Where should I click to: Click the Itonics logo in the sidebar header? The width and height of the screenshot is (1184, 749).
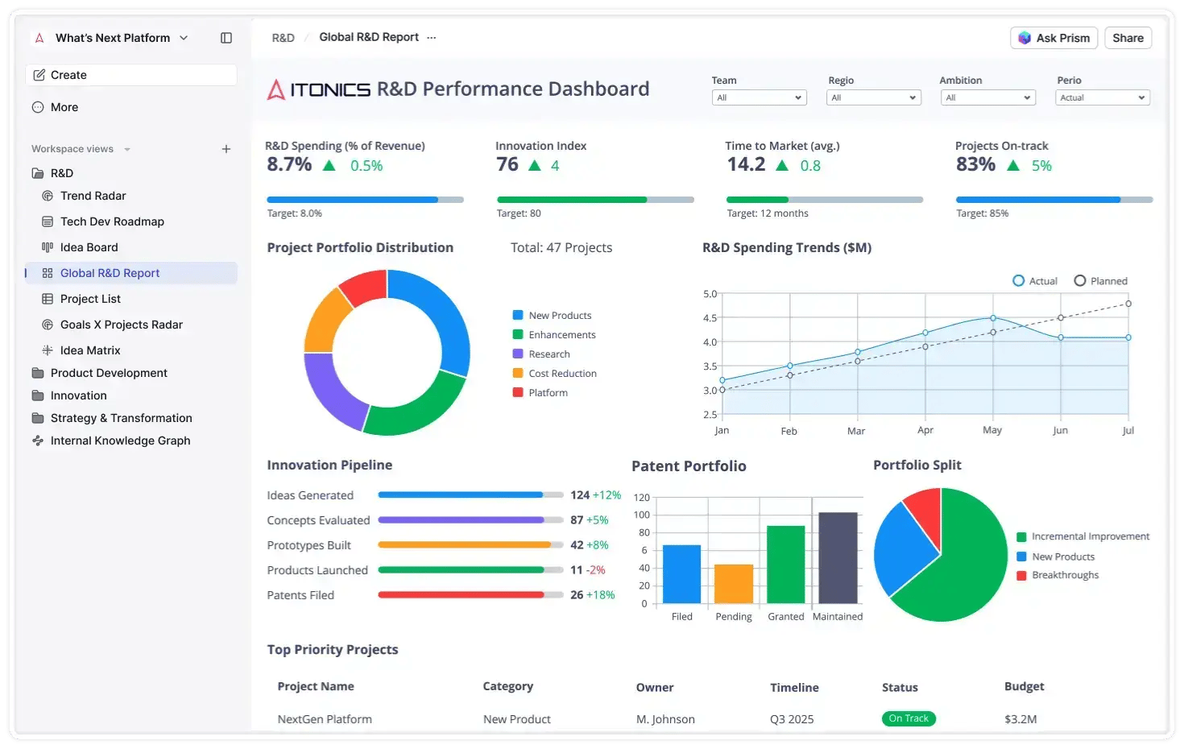39,38
